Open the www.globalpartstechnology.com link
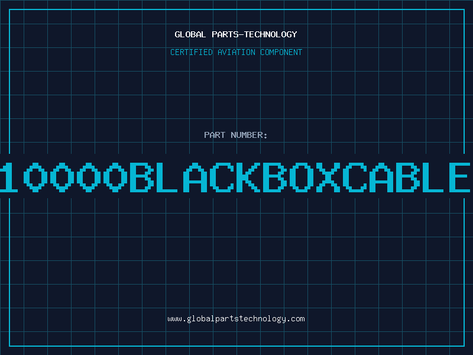473x355 pixels. click(x=236, y=319)
